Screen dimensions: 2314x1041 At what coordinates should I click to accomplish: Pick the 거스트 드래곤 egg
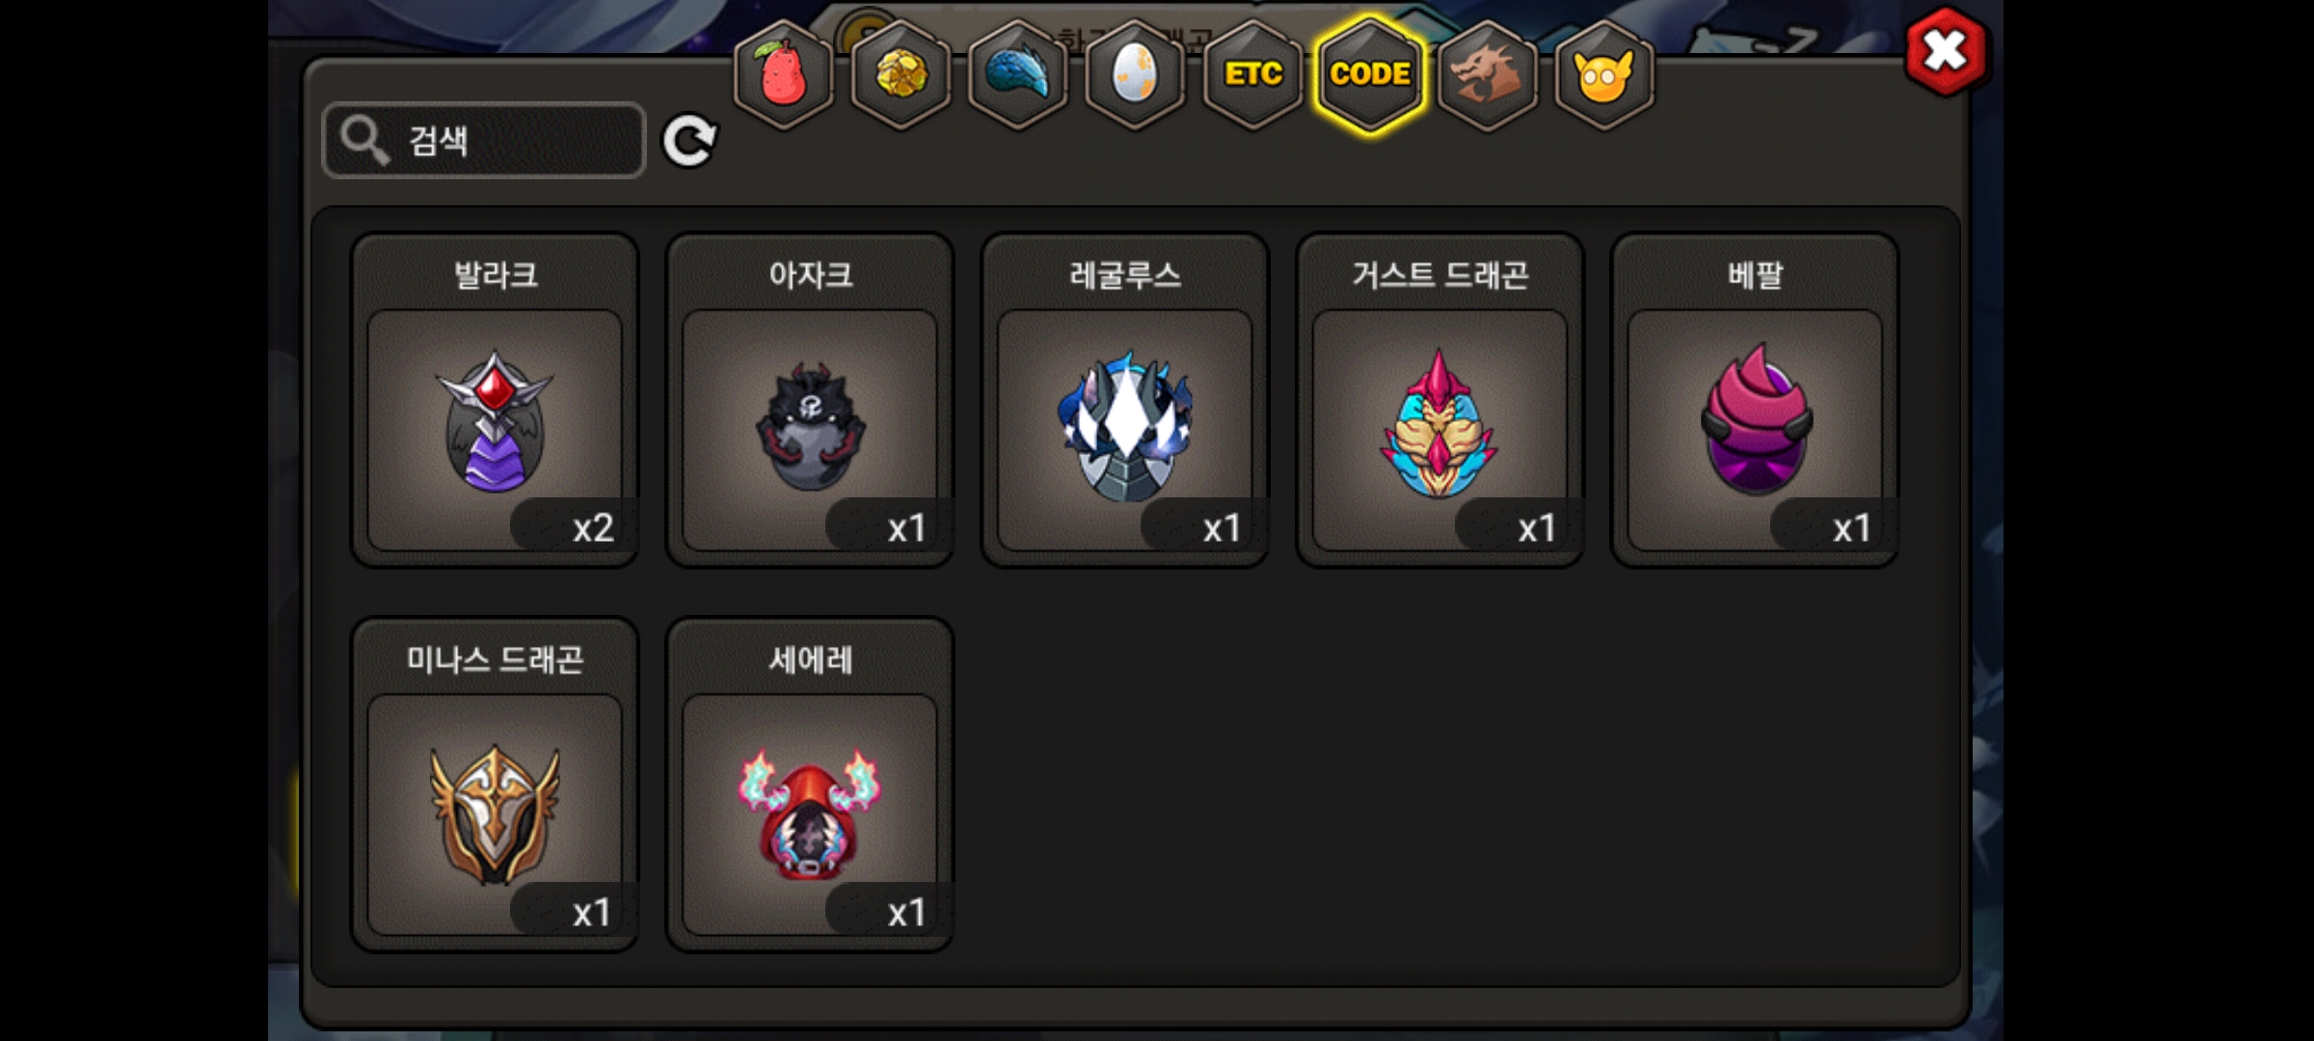(x=1440, y=400)
